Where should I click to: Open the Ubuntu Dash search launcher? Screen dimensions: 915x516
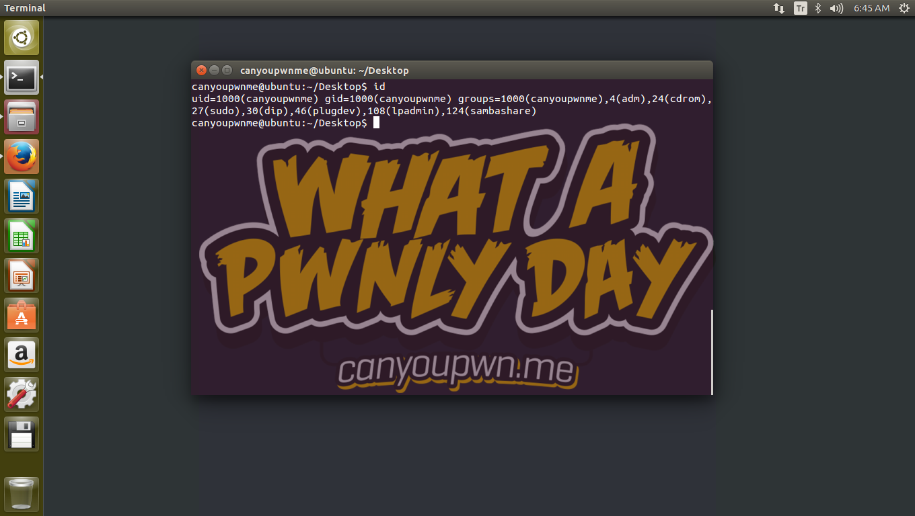pyautogui.click(x=22, y=38)
